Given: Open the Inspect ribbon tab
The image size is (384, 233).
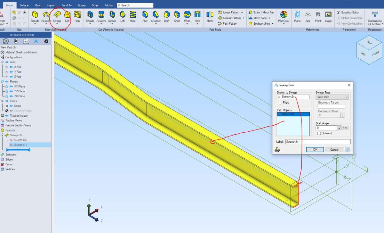Looking at the screenshot, I should pos(51,5).
